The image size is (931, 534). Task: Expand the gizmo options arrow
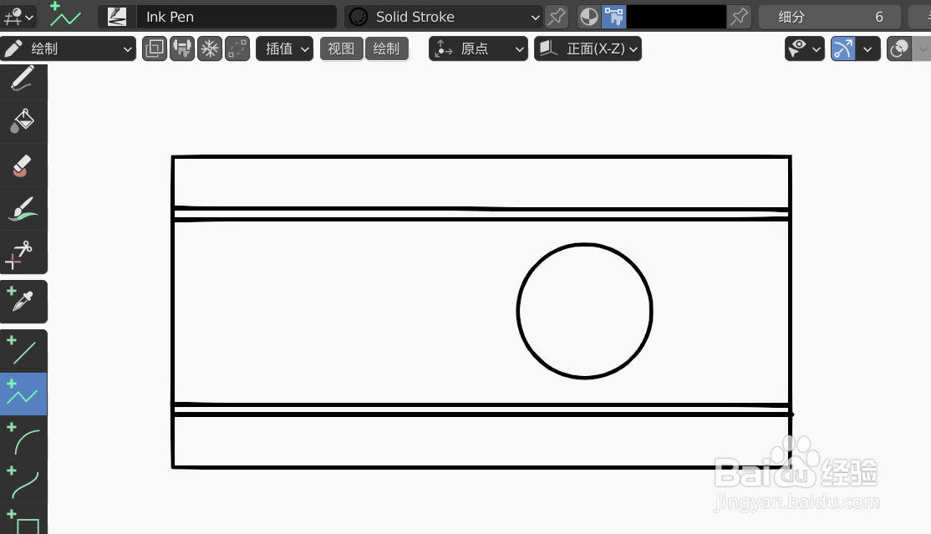[868, 48]
